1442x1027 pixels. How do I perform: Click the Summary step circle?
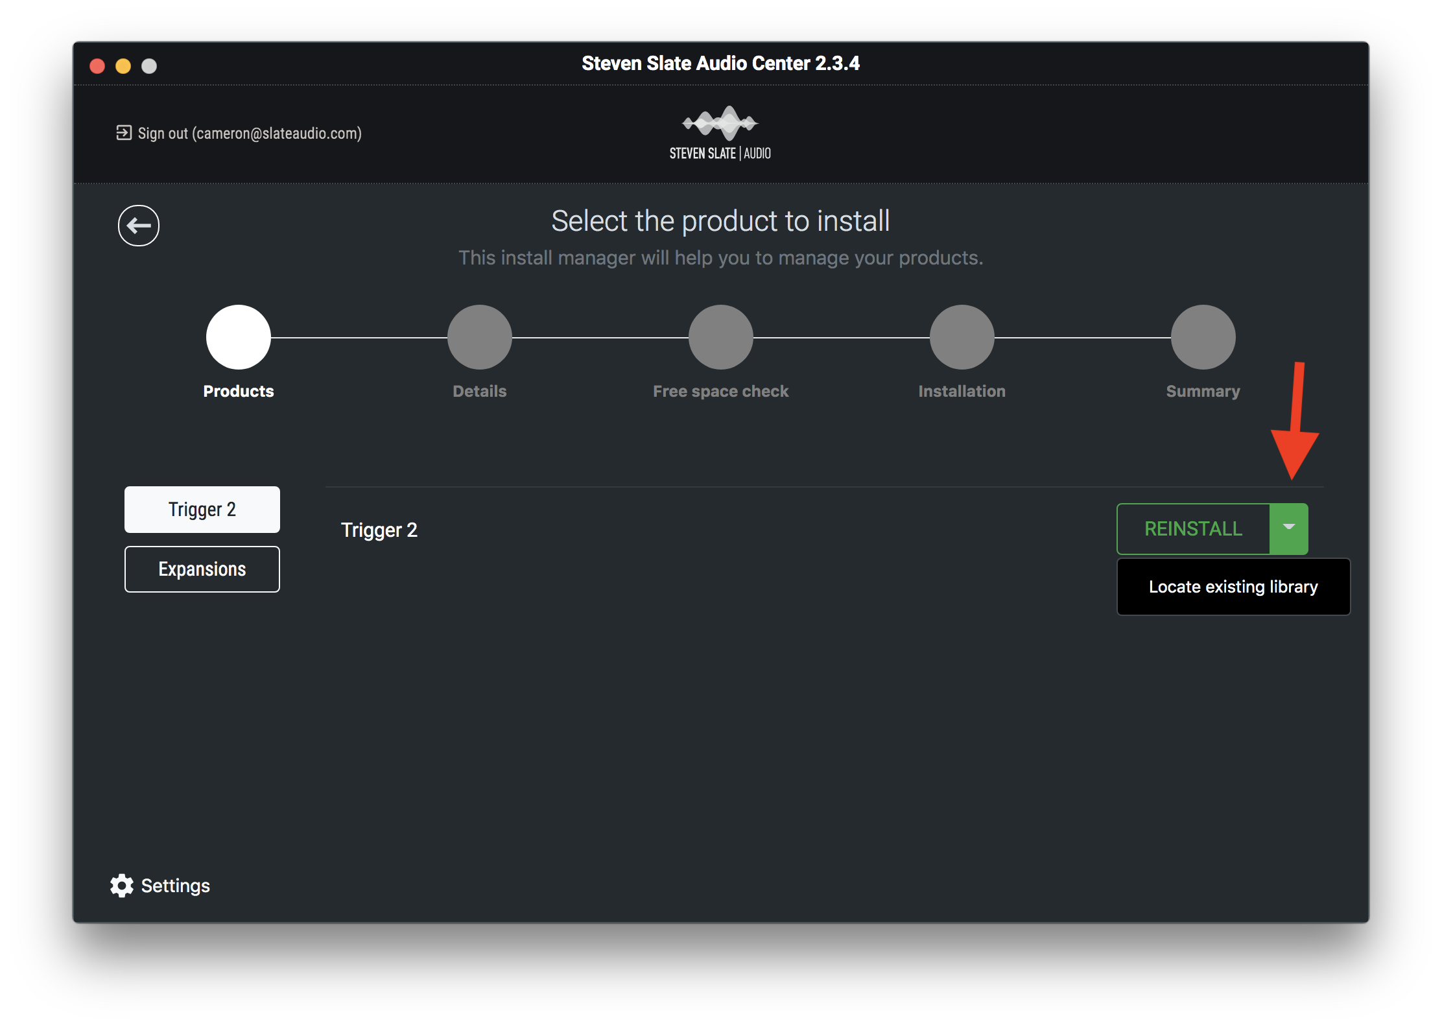(1203, 337)
